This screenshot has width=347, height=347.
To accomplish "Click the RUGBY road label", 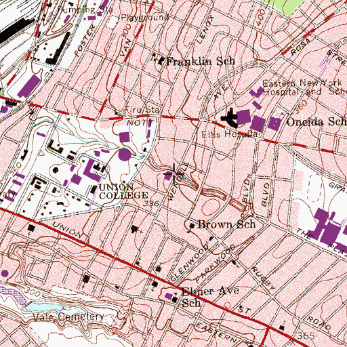I will [x=264, y=279].
